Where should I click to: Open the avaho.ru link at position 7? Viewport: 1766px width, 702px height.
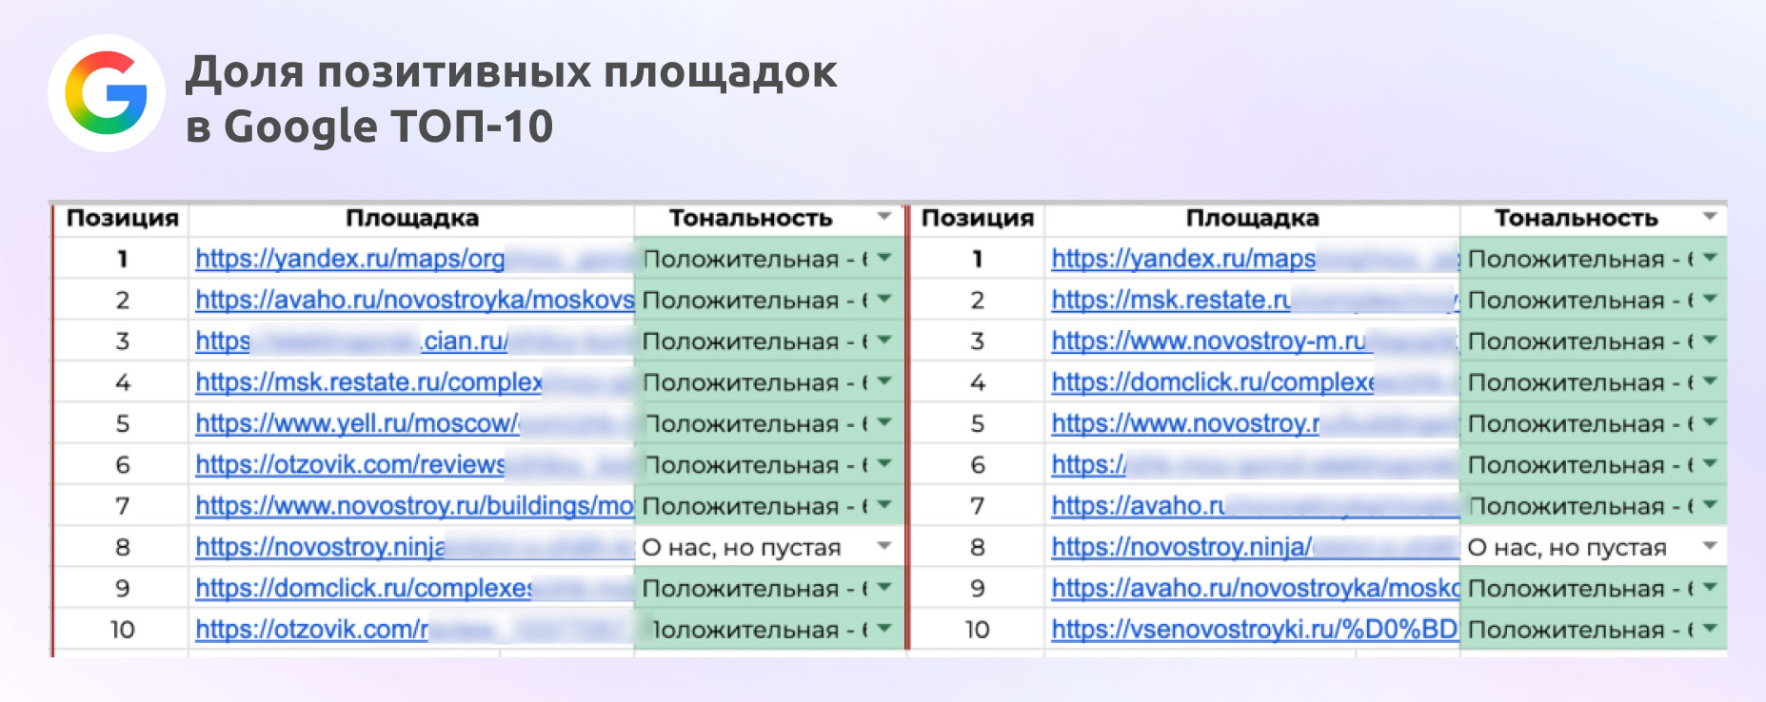coord(1138,506)
